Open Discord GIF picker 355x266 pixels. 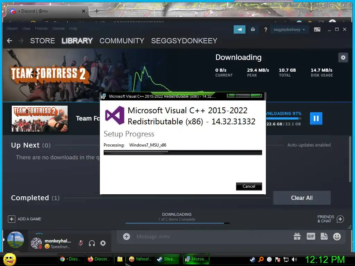(311, 236)
